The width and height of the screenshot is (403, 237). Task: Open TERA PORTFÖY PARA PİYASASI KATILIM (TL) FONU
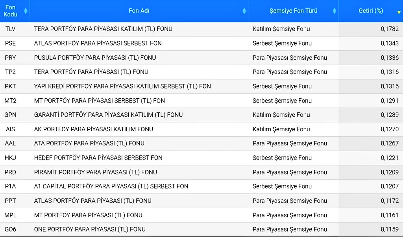(103, 29)
